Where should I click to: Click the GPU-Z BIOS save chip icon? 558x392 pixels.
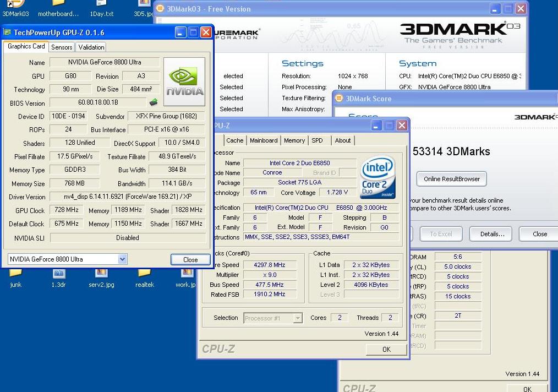click(x=154, y=102)
